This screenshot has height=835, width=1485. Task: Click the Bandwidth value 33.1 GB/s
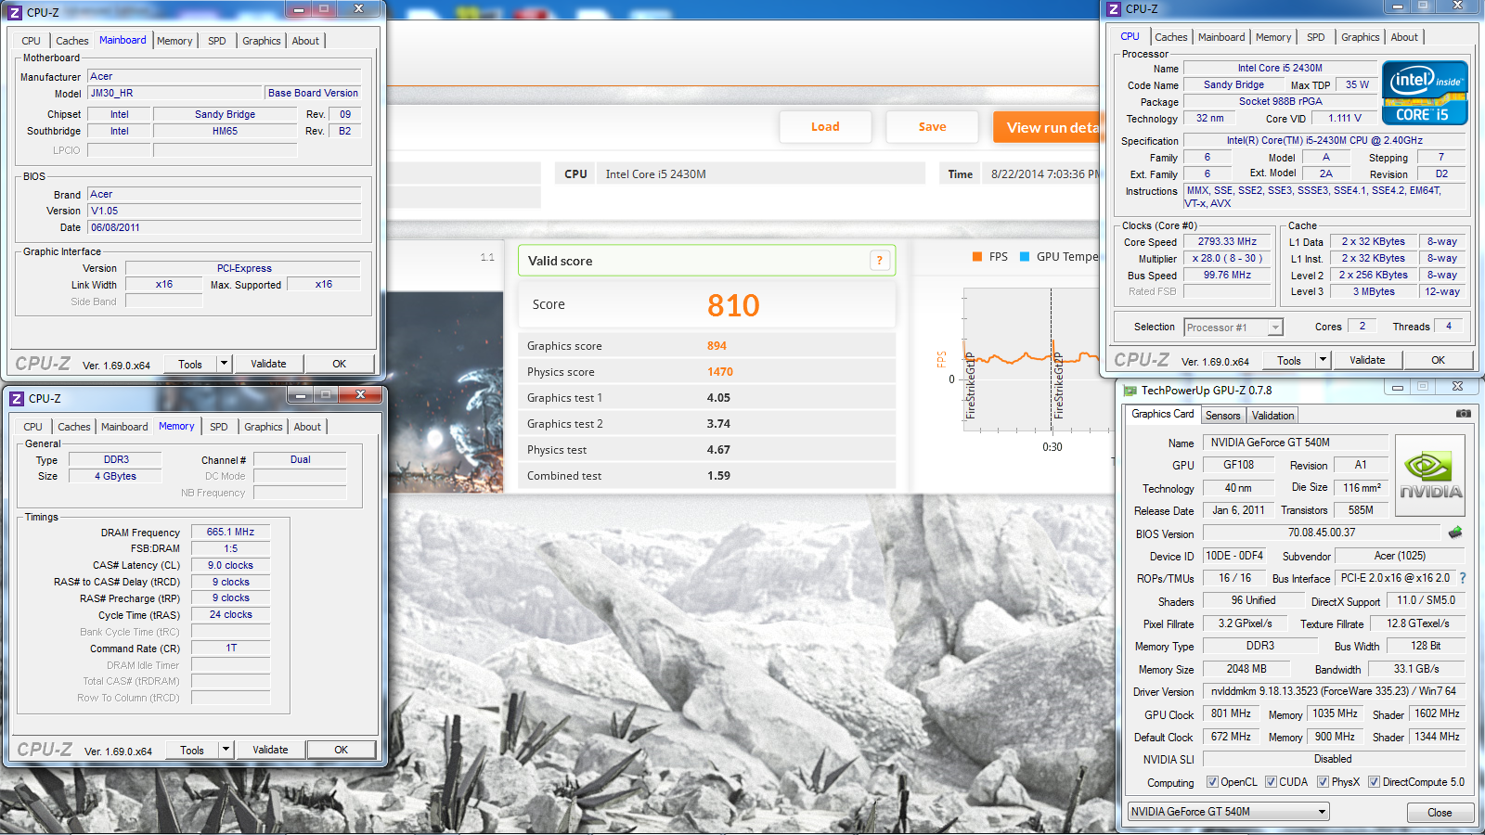1416,669
